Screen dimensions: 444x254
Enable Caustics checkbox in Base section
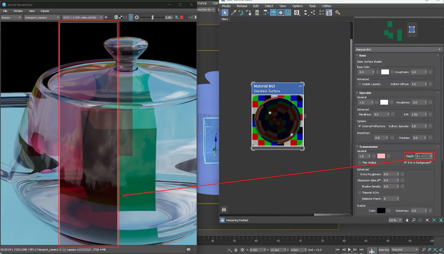coord(360,84)
